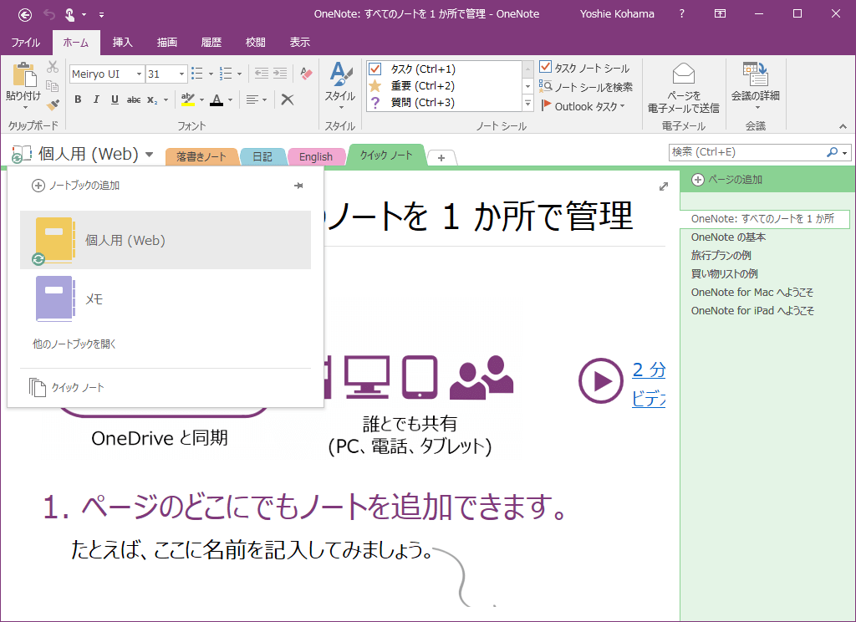Viewport: 856px width, 622px height.
Task: Open the 落書きノート section tab
Action: coord(201,156)
